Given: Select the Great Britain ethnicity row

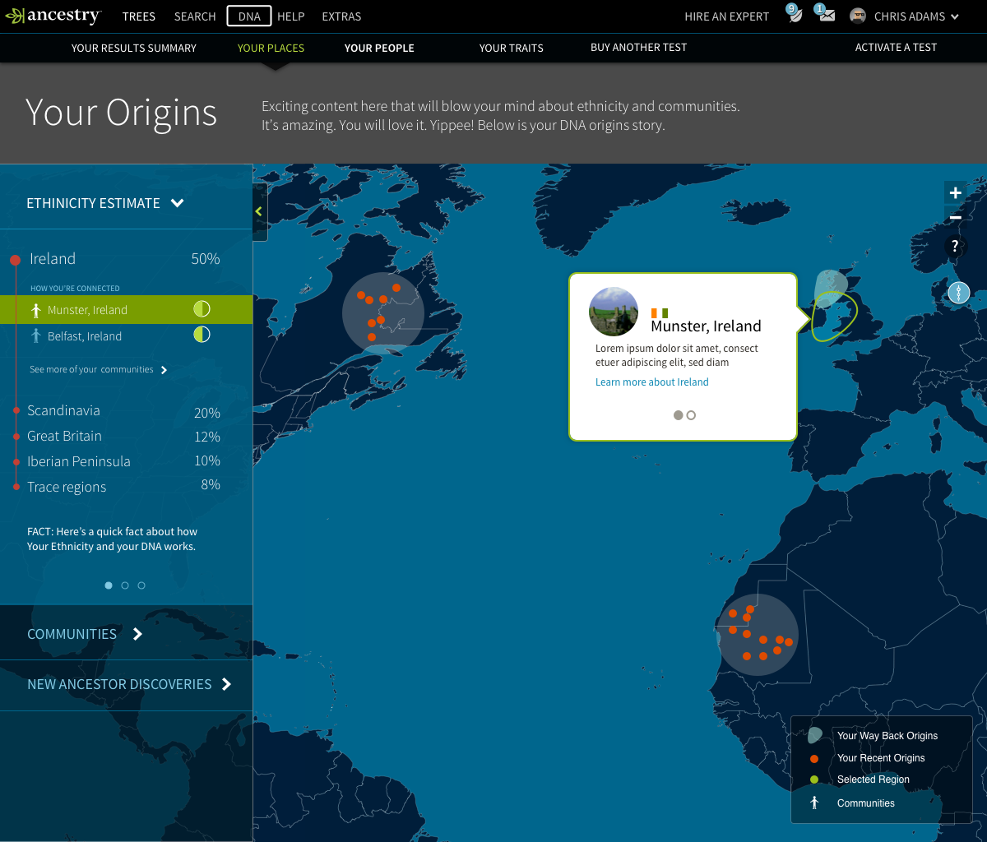Looking at the screenshot, I should [123, 437].
